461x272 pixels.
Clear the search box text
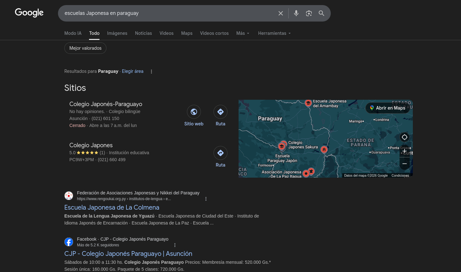[x=280, y=13]
